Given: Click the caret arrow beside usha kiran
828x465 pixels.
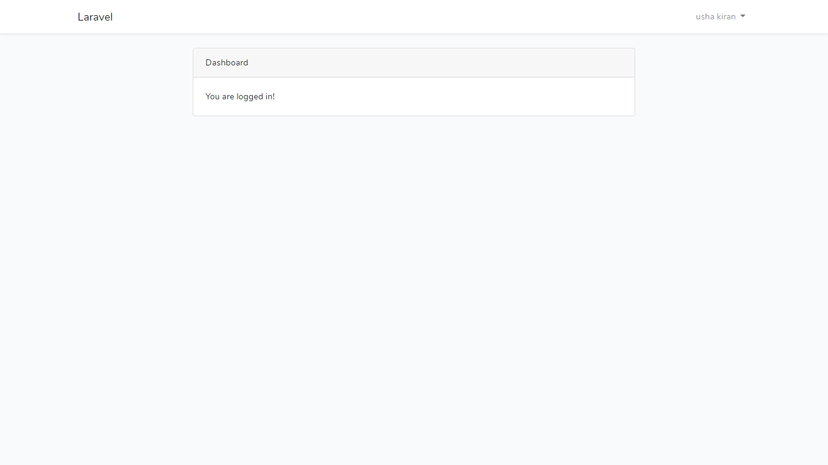Looking at the screenshot, I should pos(743,16).
